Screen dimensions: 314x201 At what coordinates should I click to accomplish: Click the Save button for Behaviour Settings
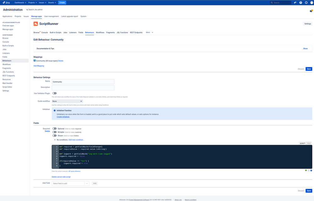[x=308, y=191]
